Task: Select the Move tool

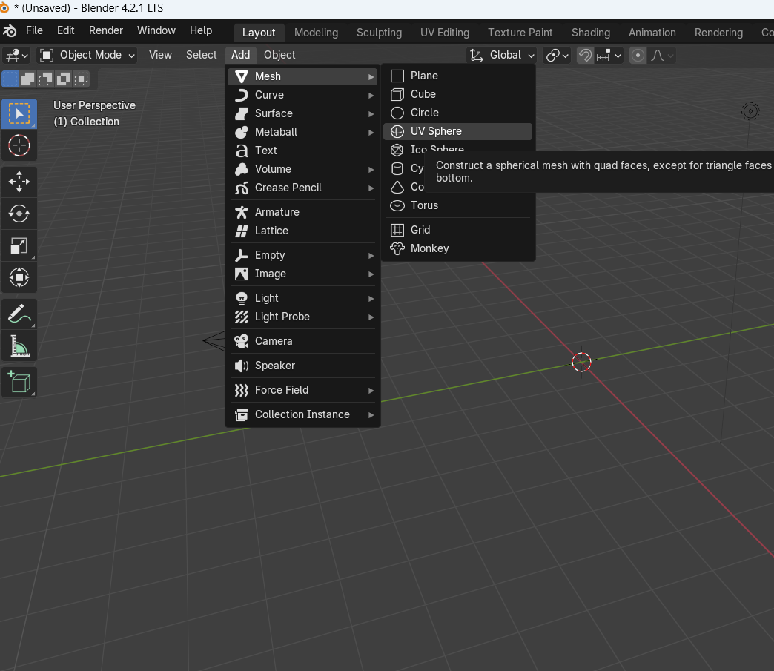Action: pos(19,182)
